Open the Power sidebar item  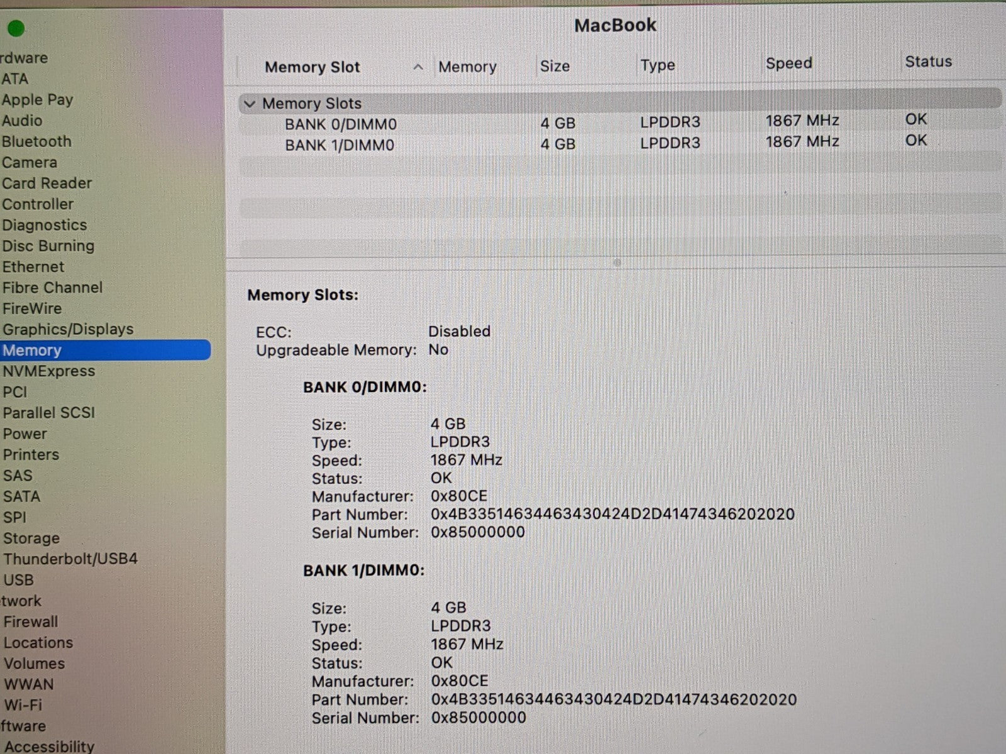25,434
